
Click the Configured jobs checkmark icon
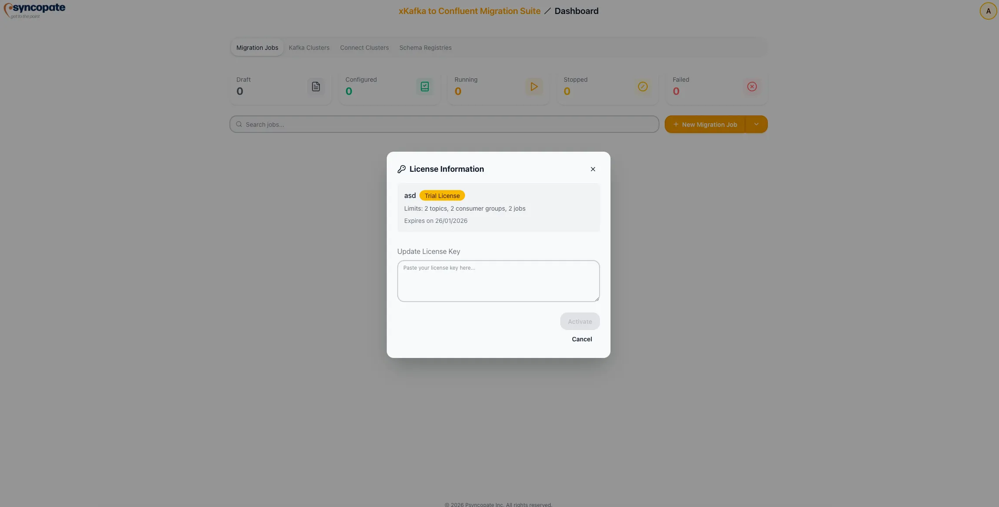[424, 86]
